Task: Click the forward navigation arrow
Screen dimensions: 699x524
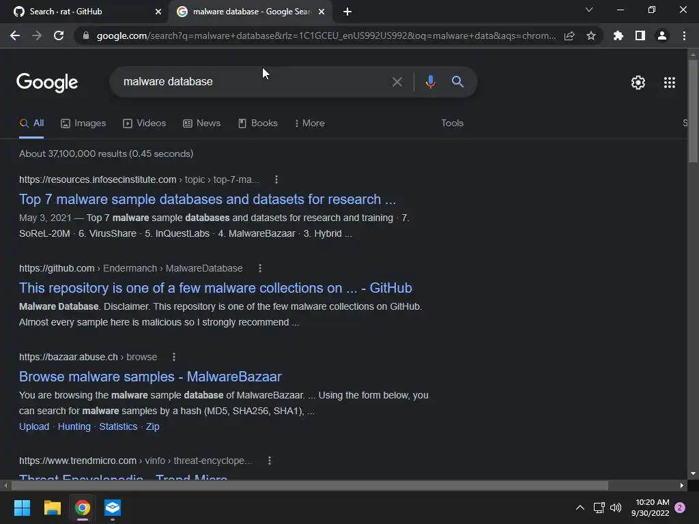Action: [x=37, y=35]
